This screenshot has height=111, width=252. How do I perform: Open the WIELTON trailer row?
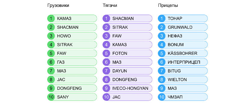(183, 80)
